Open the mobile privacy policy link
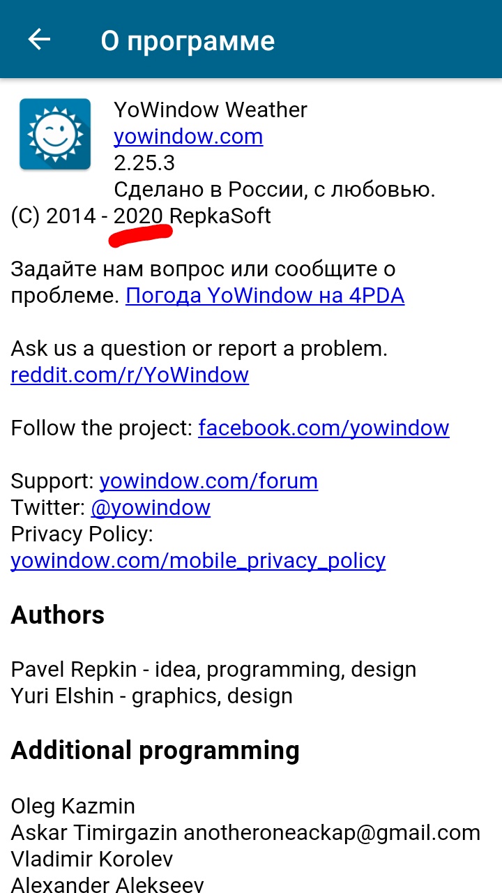 pos(198,560)
